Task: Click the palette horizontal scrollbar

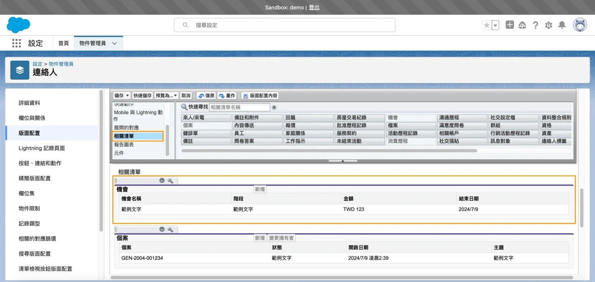Action: [329, 150]
